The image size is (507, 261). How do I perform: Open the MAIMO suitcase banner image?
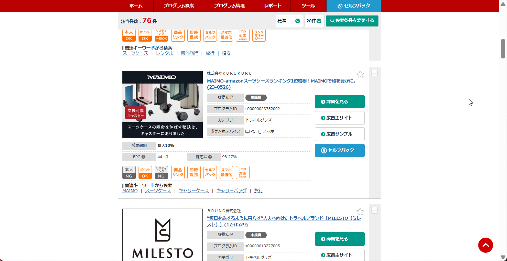pos(163,105)
